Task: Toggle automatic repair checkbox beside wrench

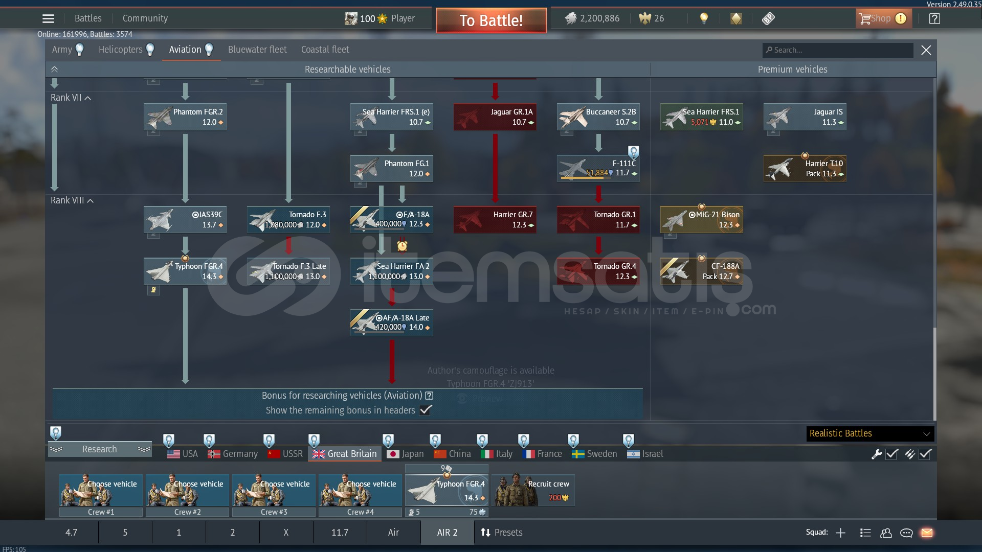Action: point(892,454)
